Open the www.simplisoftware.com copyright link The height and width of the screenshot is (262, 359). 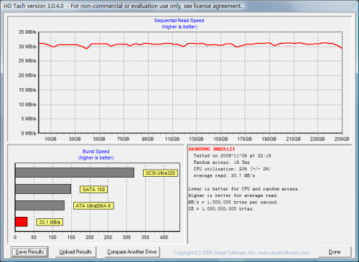click(x=283, y=253)
